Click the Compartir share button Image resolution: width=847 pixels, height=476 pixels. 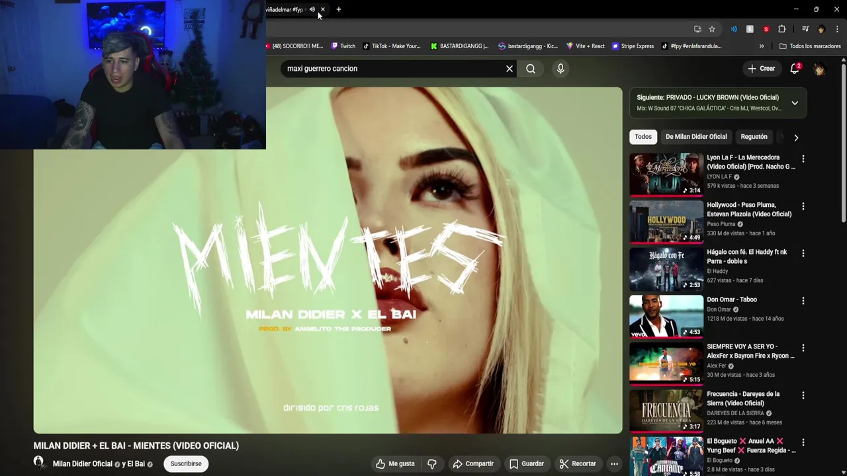coord(473,464)
